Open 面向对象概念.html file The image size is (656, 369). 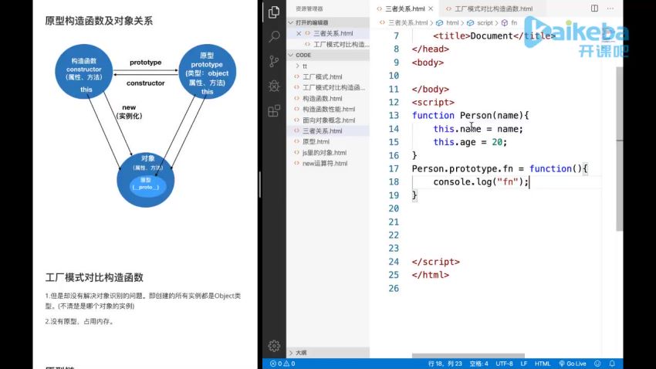click(x=328, y=120)
